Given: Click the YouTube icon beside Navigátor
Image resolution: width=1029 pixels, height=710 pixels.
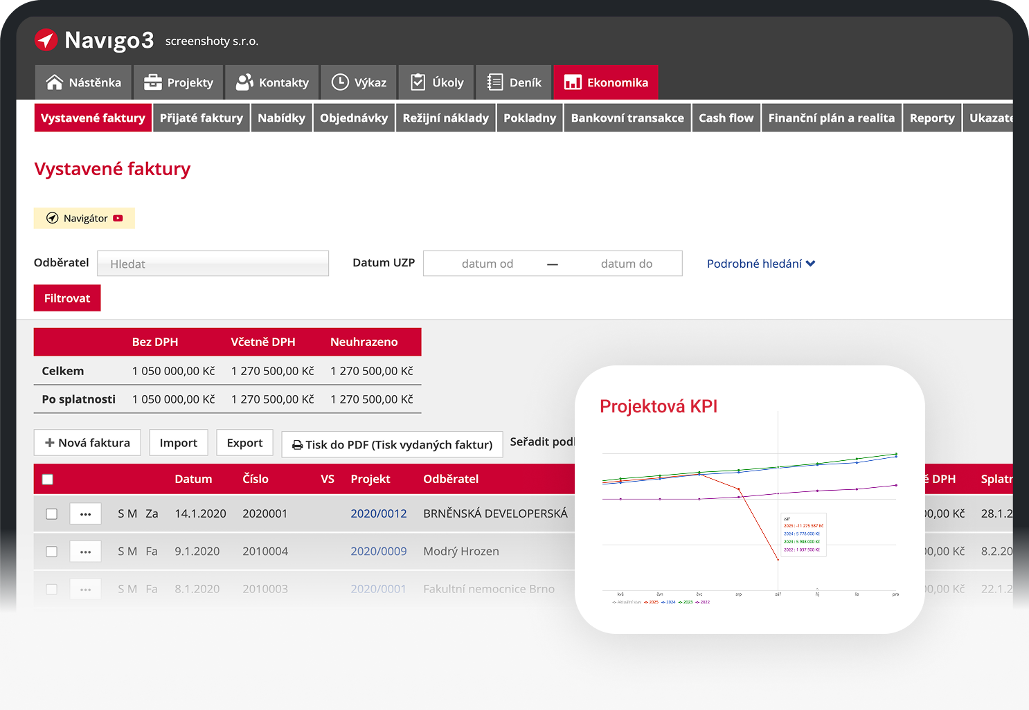Looking at the screenshot, I should click(x=118, y=218).
